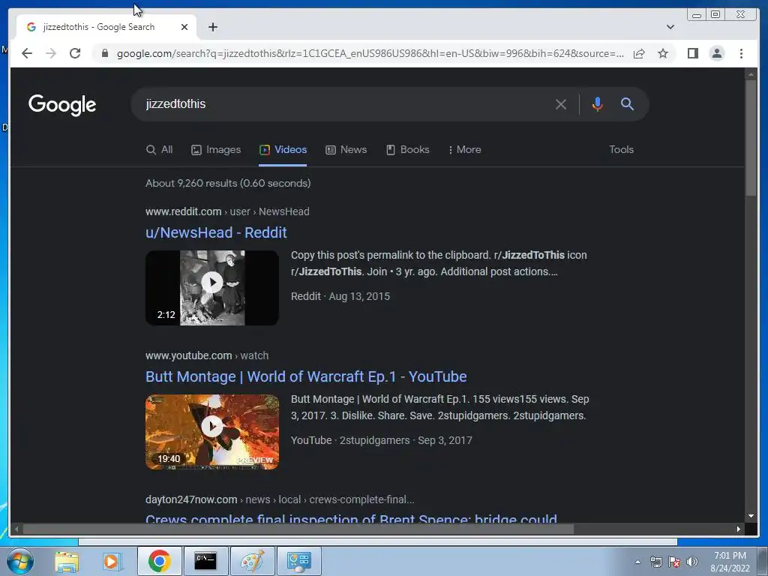The width and height of the screenshot is (768, 576).
Task: Clear the search box with the X
Action: (561, 103)
